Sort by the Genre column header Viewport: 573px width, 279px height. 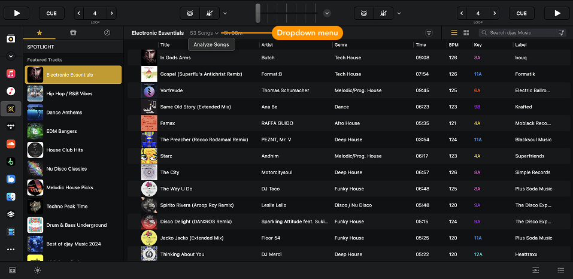(x=341, y=44)
